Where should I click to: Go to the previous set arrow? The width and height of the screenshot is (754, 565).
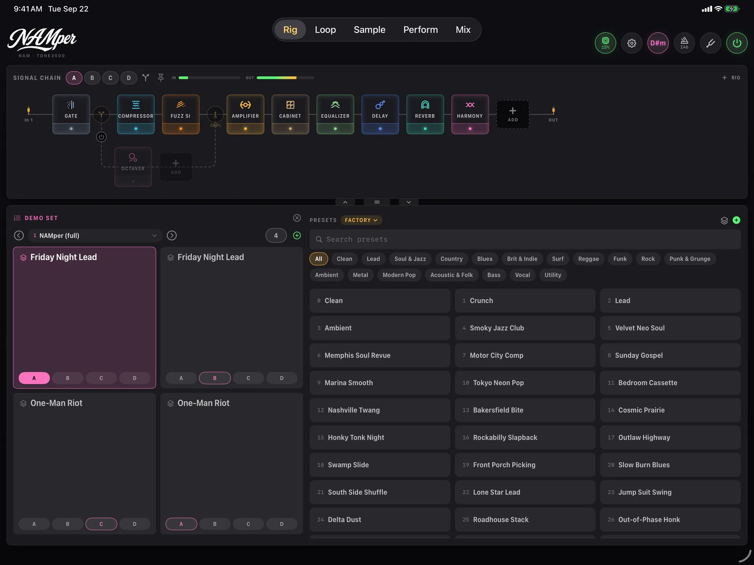(19, 236)
